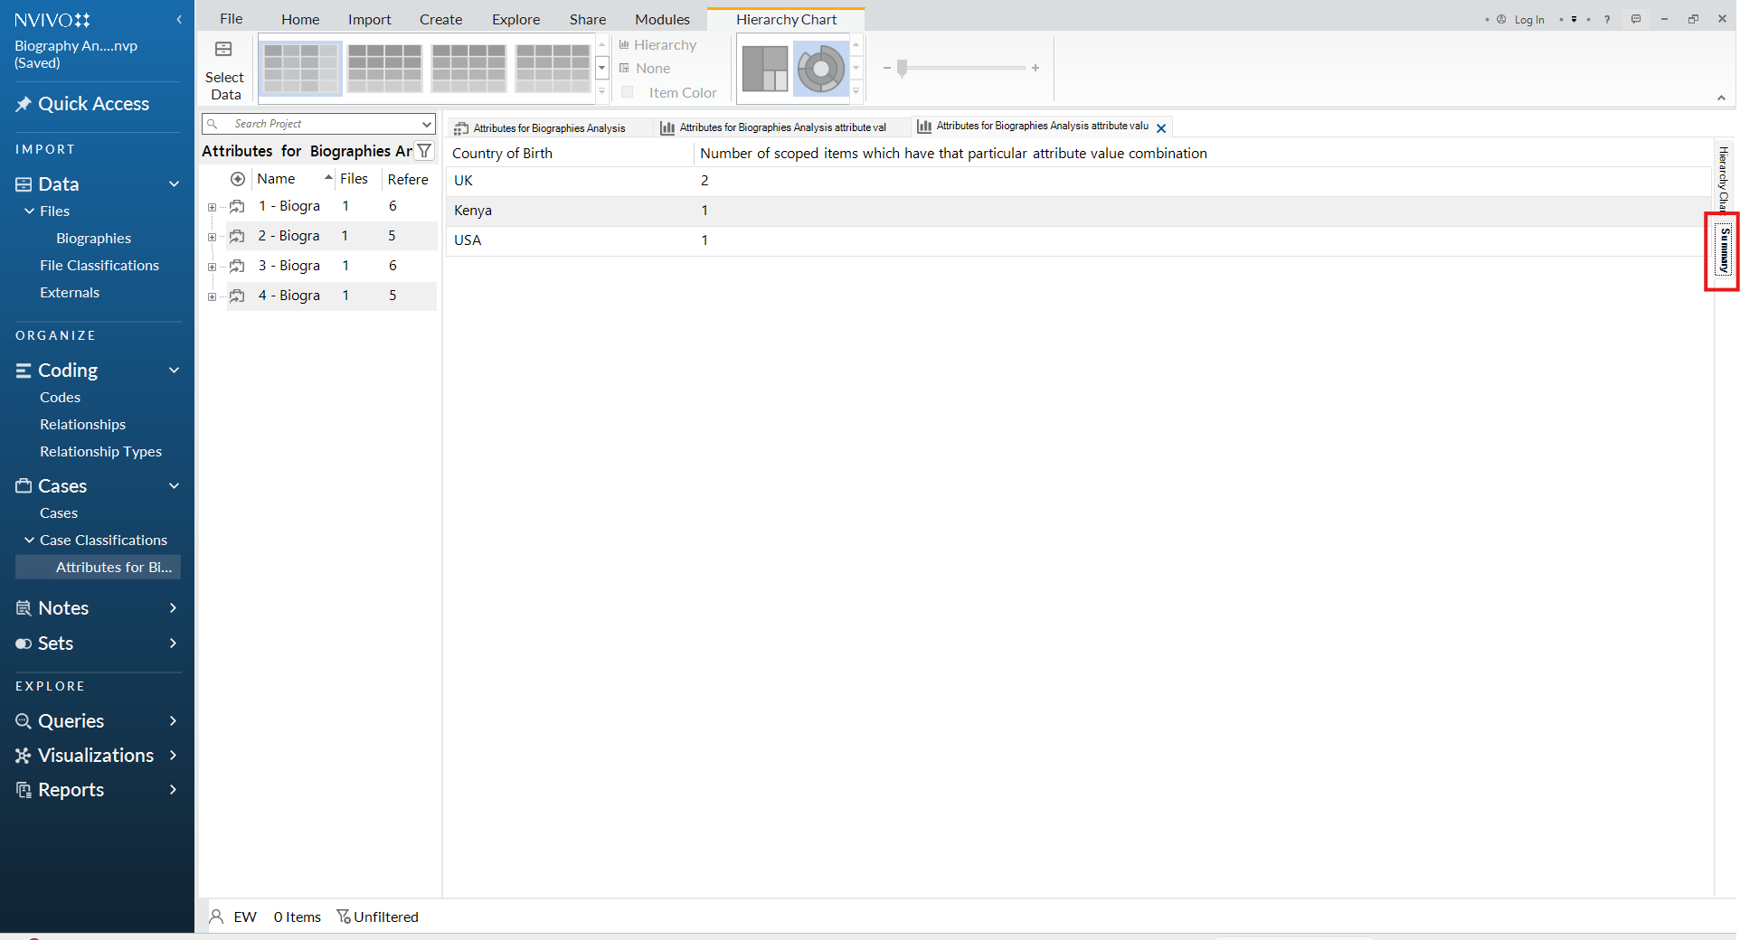Expand the 3 - Biogra case tree node
1740x940 pixels.
pos(212,267)
